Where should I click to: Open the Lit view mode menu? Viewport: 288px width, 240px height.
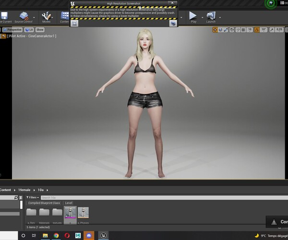point(29,30)
